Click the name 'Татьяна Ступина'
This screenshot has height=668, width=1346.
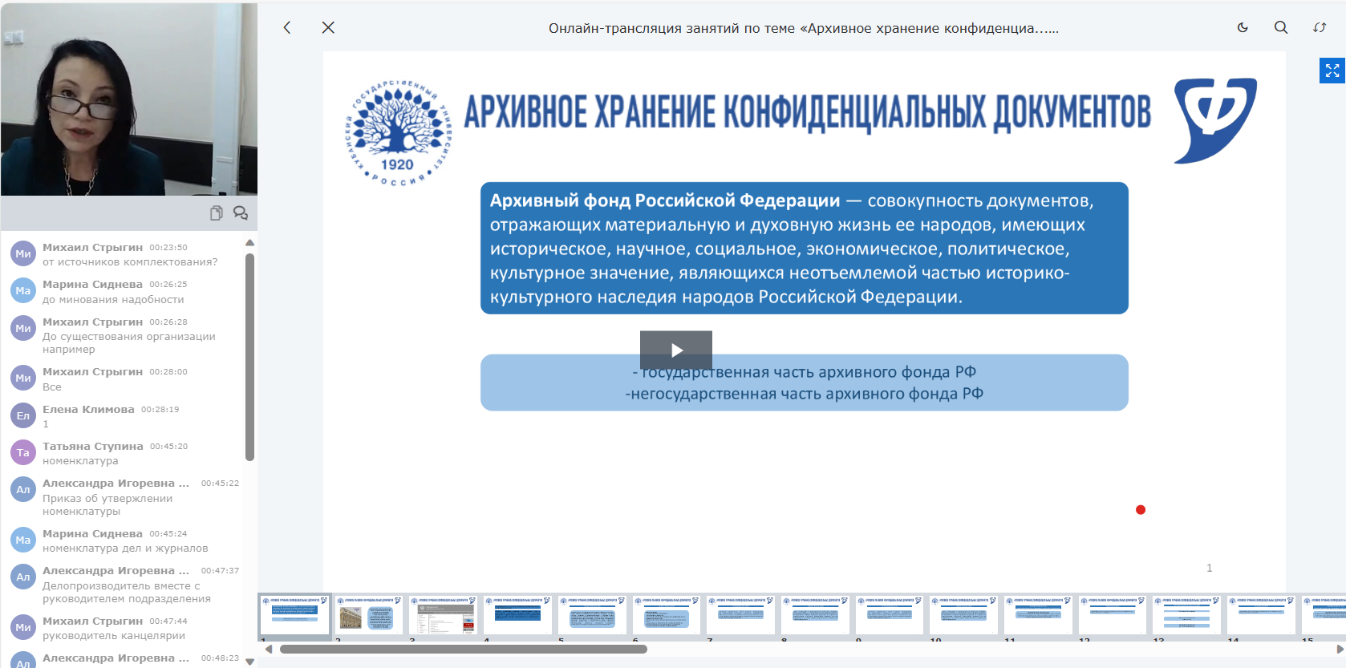coord(93,446)
